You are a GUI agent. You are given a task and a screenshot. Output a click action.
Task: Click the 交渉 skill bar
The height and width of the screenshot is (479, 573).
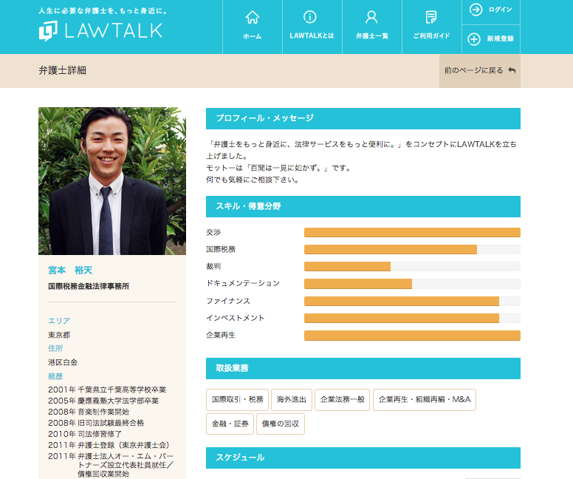click(x=412, y=232)
